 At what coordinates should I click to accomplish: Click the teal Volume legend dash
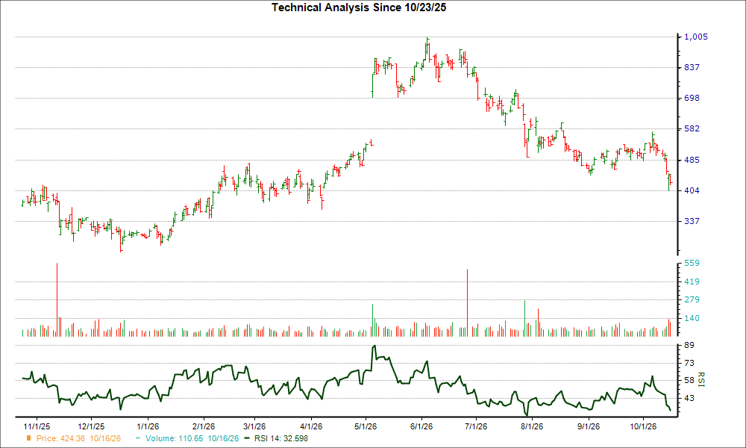pos(138,438)
